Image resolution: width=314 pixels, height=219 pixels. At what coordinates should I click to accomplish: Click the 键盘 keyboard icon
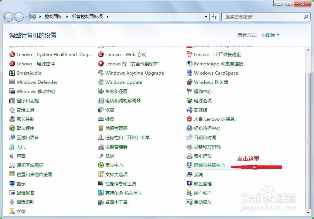point(101,119)
